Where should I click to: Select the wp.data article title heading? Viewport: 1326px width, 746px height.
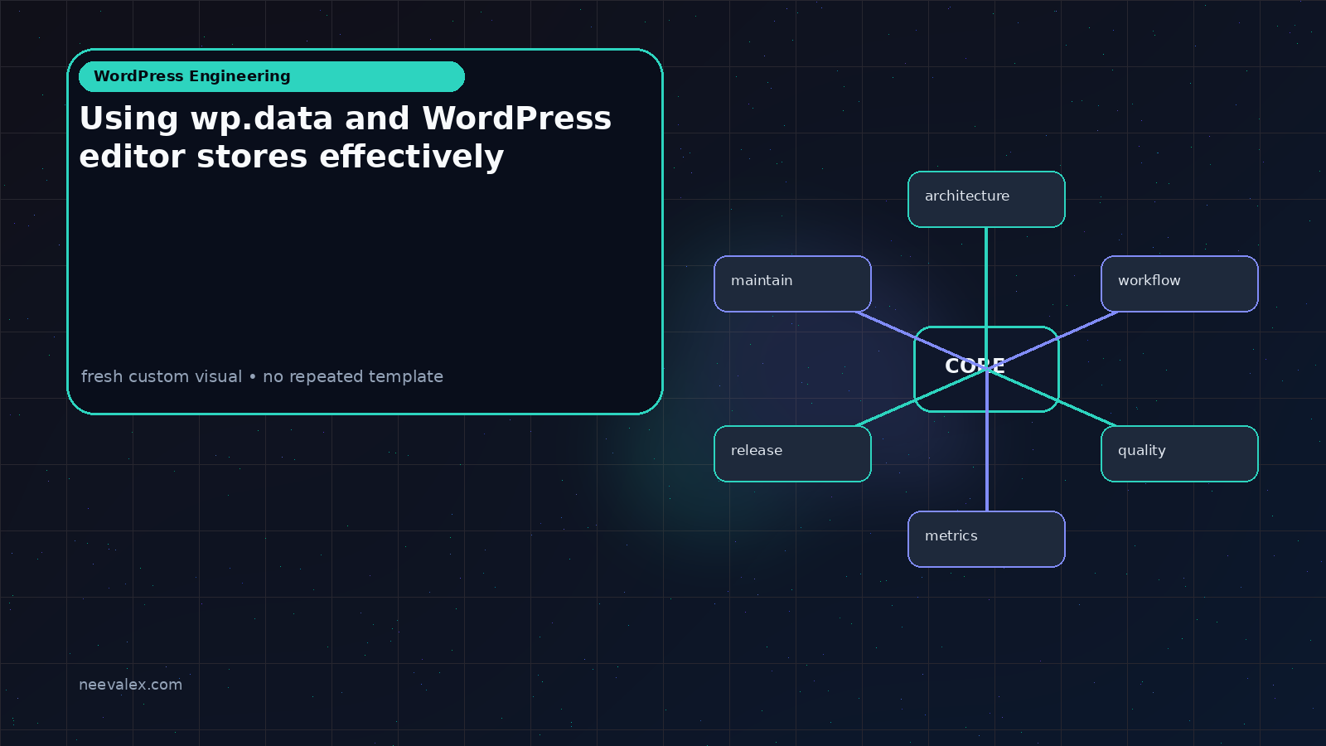tap(346, 138)
